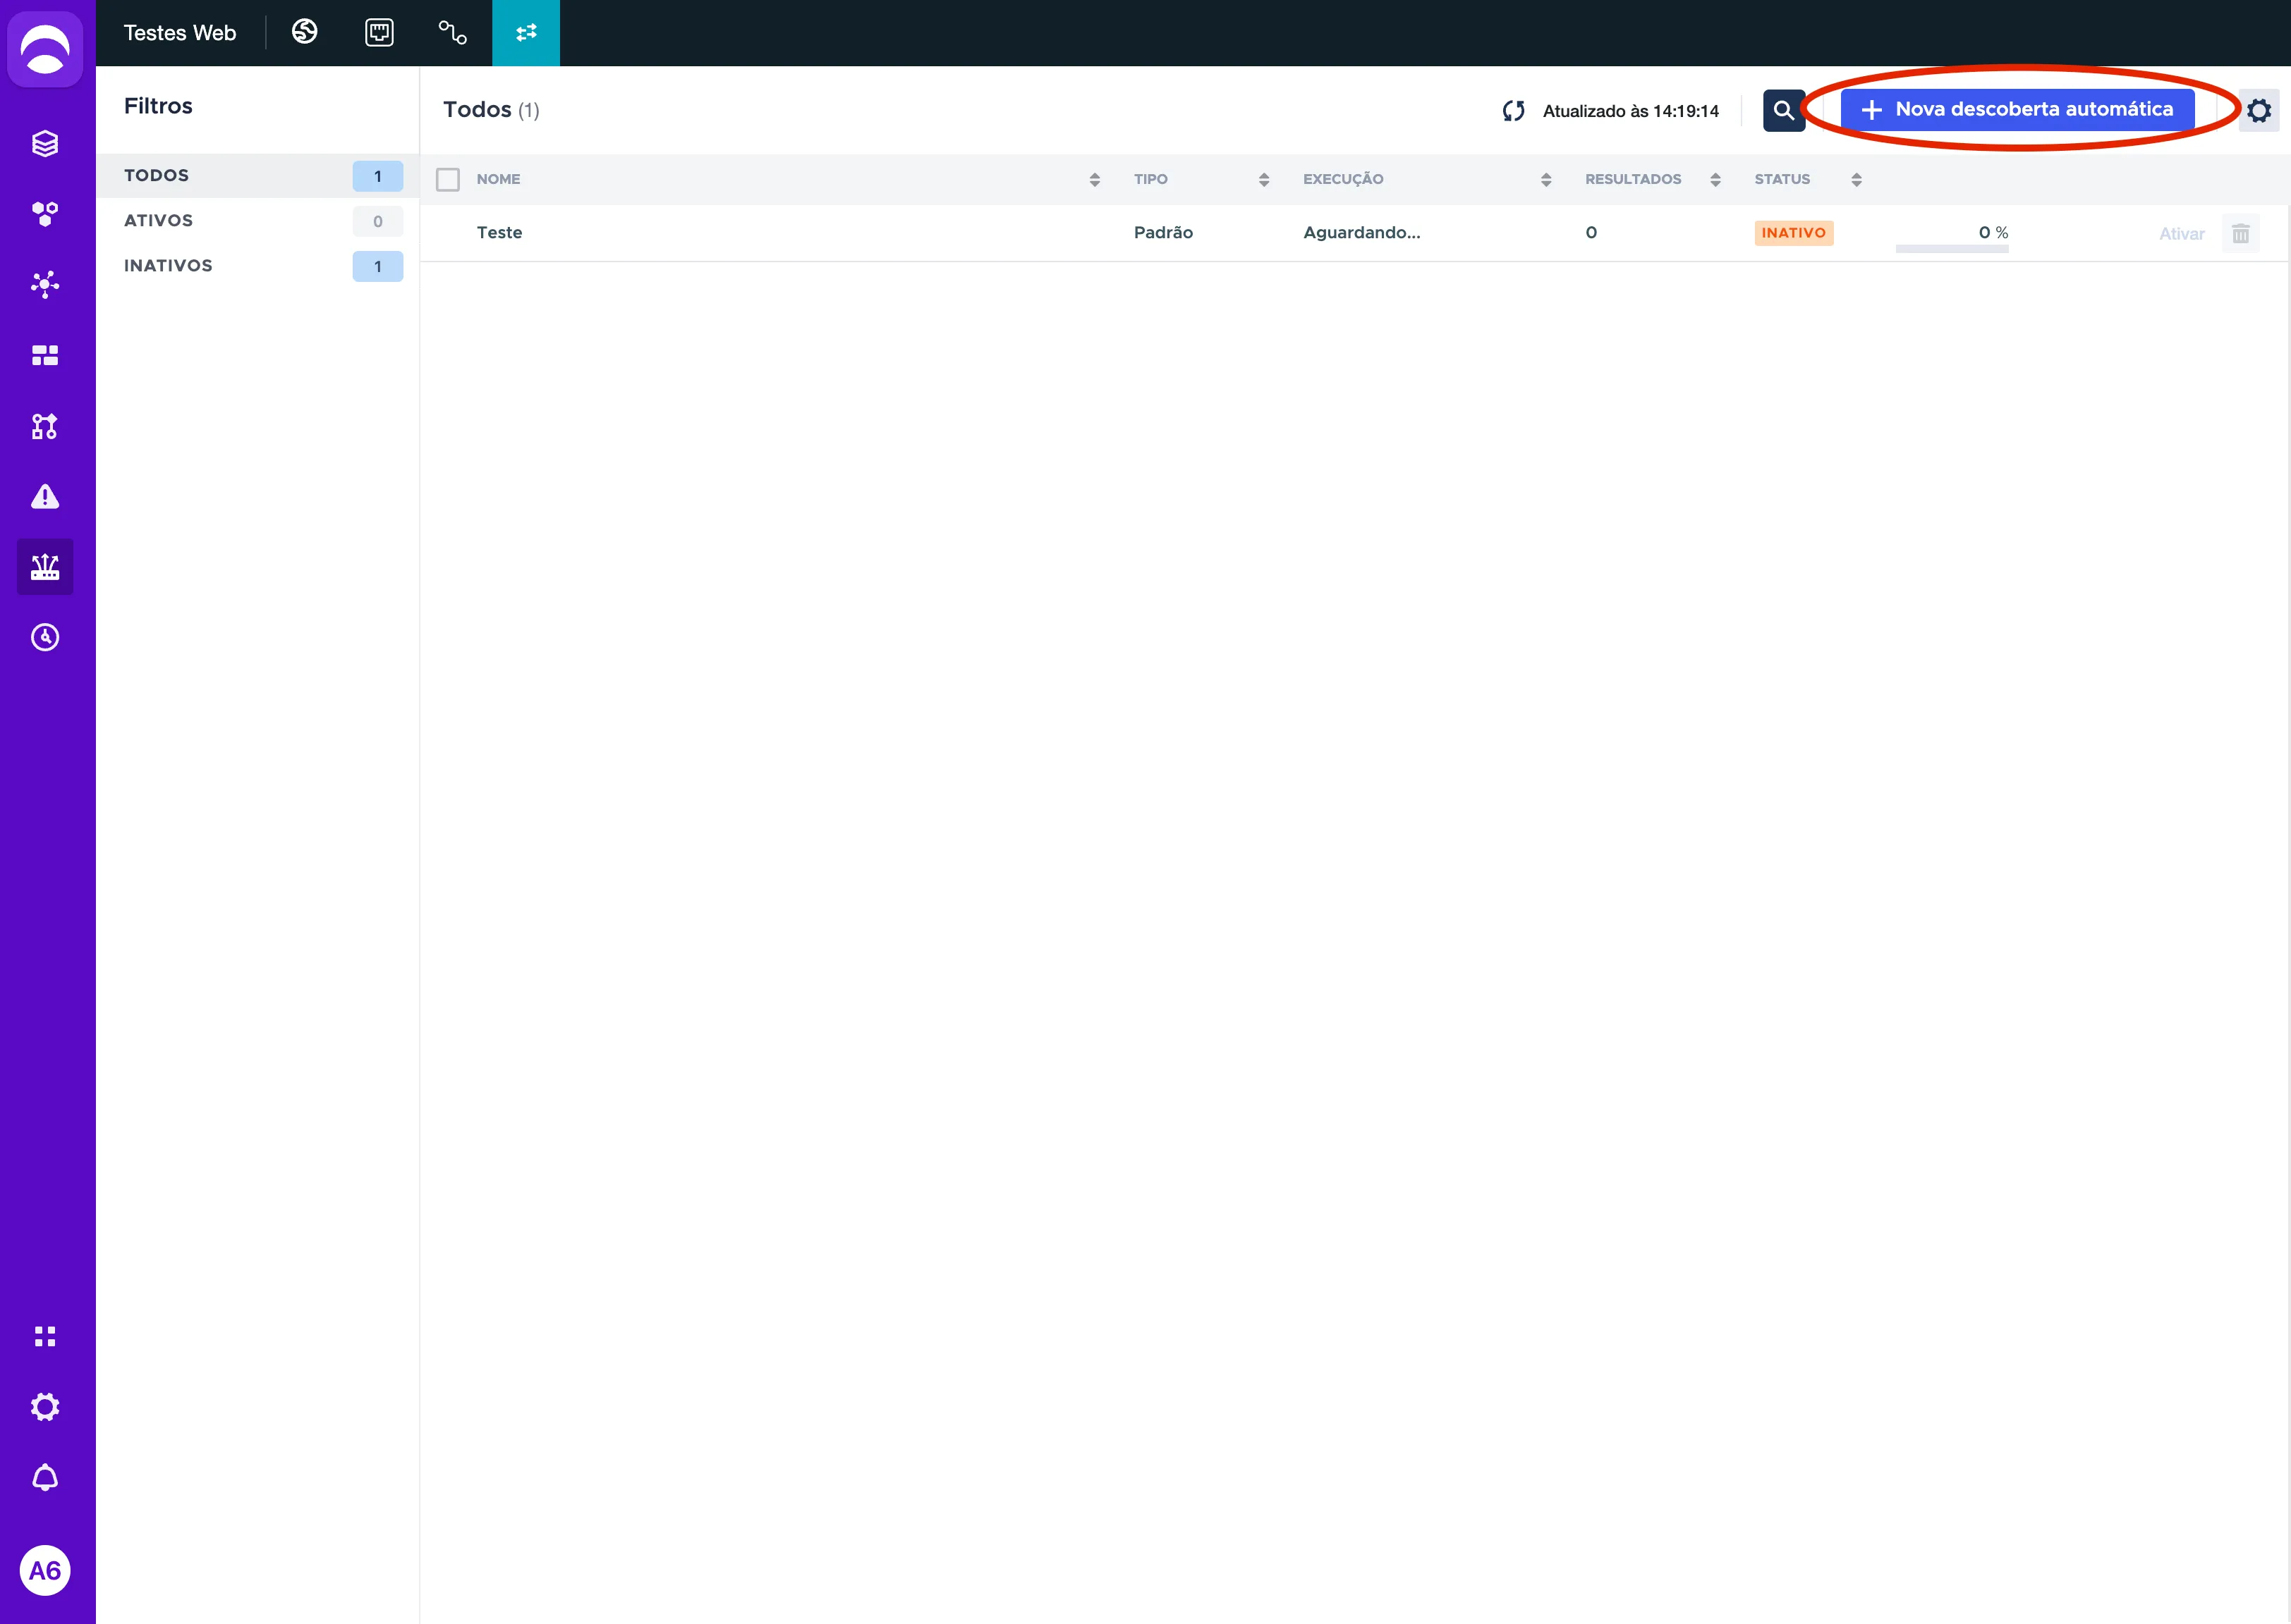The width and height of the screenshot is (2291, 1624).
Task: Open the network hub node sidebar icon
Action: pos(45,284)
